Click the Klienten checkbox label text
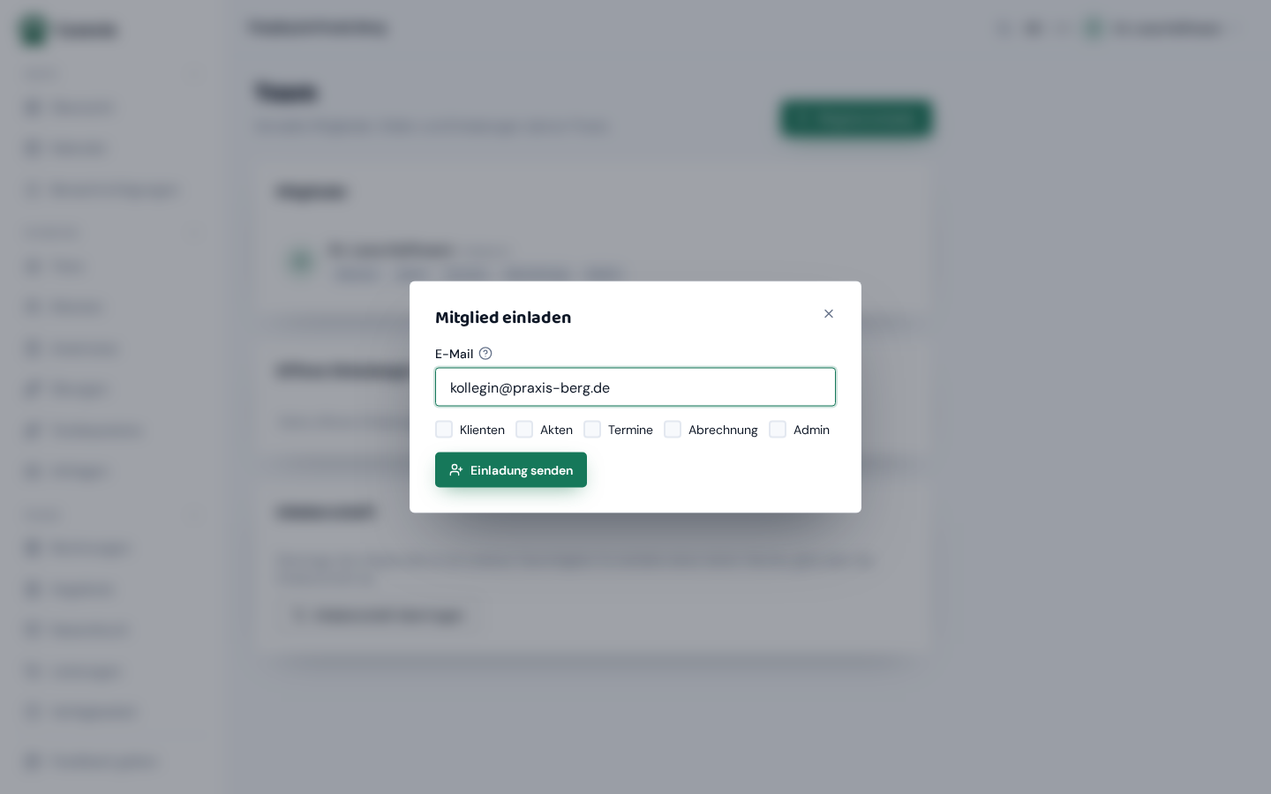 (x=482, y=430)
